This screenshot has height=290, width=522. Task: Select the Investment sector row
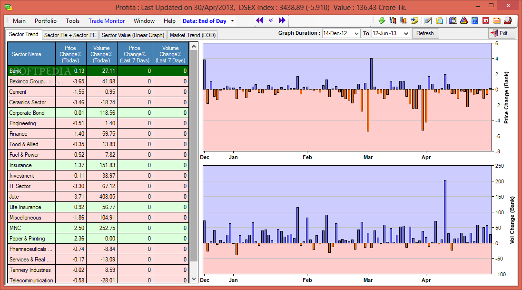click(x=98, y=176)
